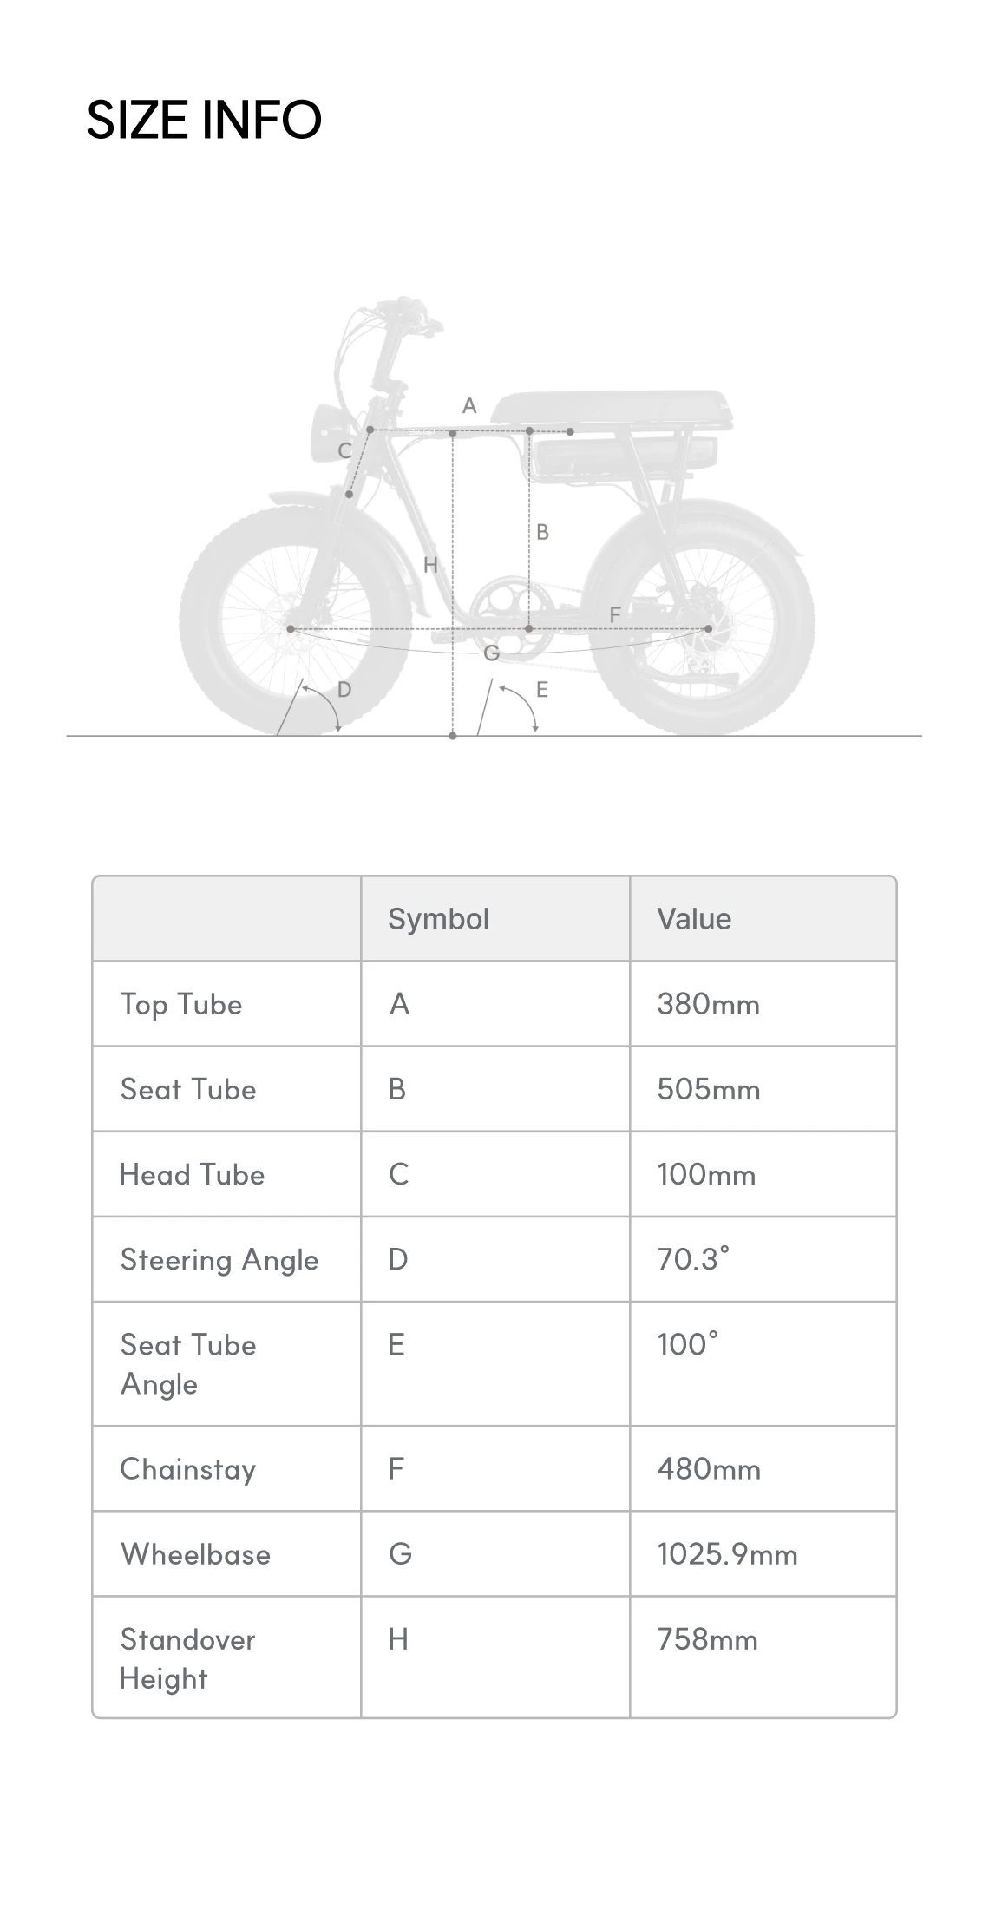Click the SIZE INFO heading
Screen dimensions: 989x1923
[204, 120]
